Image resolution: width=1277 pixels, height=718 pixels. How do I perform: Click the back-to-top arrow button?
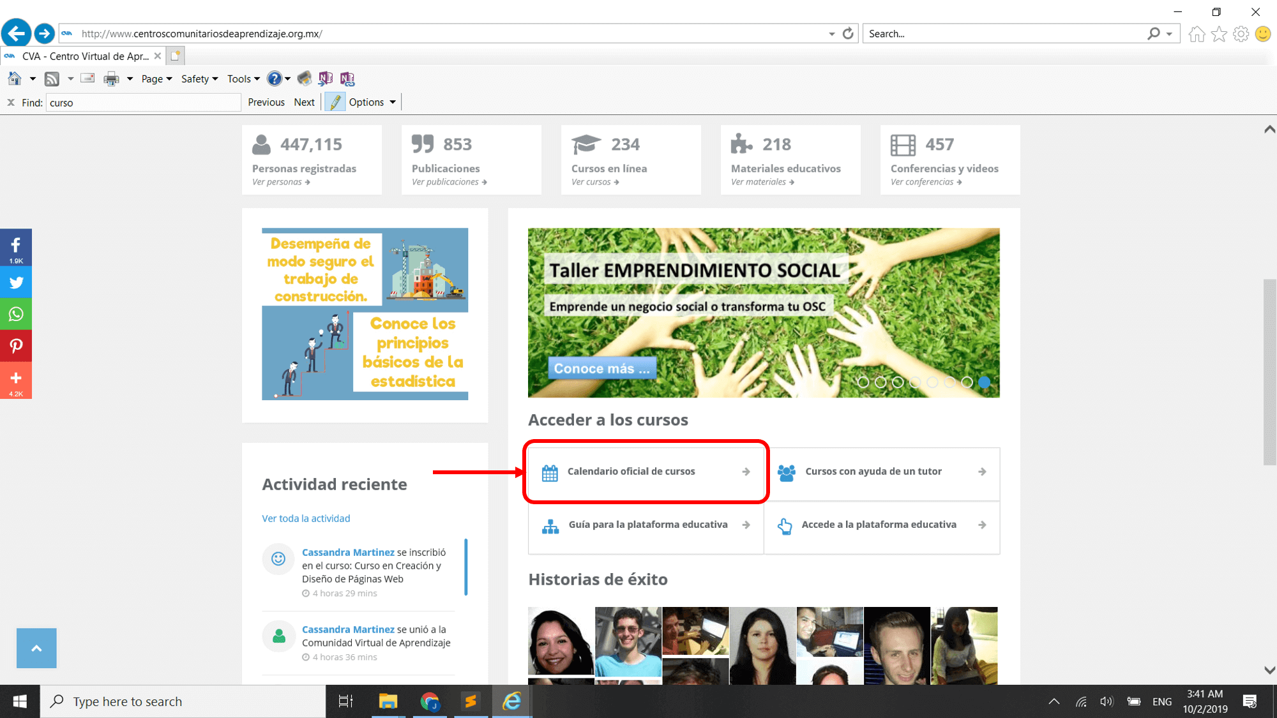pos(36,648)
